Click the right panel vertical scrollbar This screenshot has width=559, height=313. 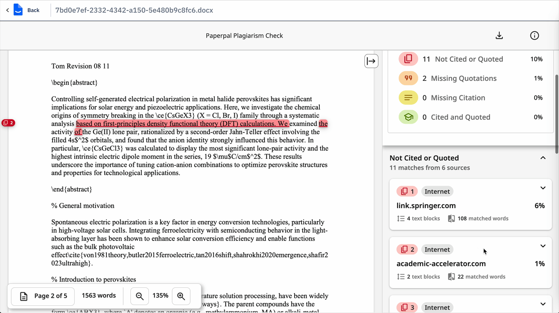tap(556, 114)
